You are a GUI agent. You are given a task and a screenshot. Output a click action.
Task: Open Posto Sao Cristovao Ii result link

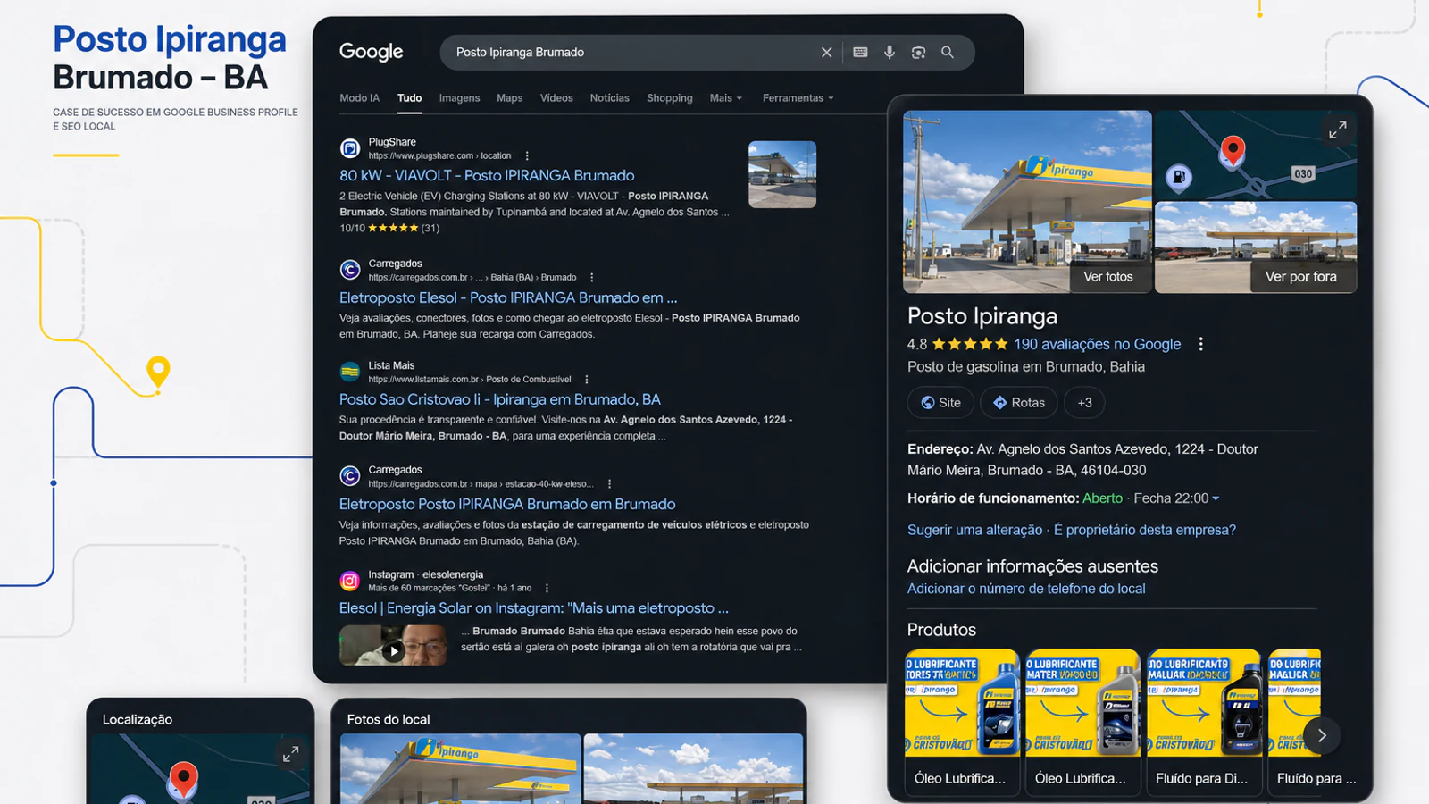coord(500,399)
